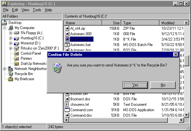The width and height of the screenshot is (191, 131).
Task: Open the View menu
Action: pos(25,10)
